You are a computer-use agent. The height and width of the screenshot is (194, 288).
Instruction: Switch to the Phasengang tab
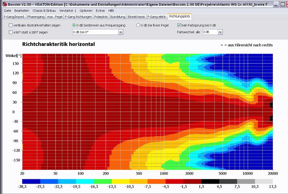coord(36,17)
